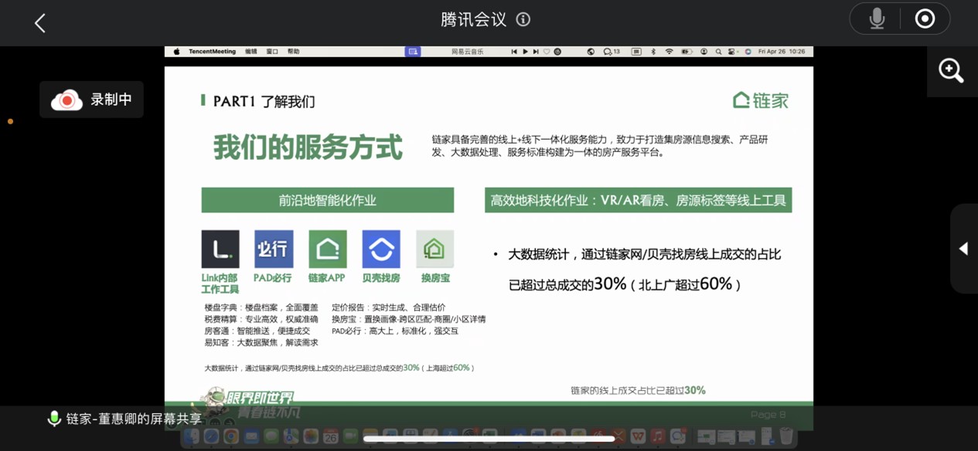Click the 链家的线上成交占比已超过30% caption

point(638,391)
